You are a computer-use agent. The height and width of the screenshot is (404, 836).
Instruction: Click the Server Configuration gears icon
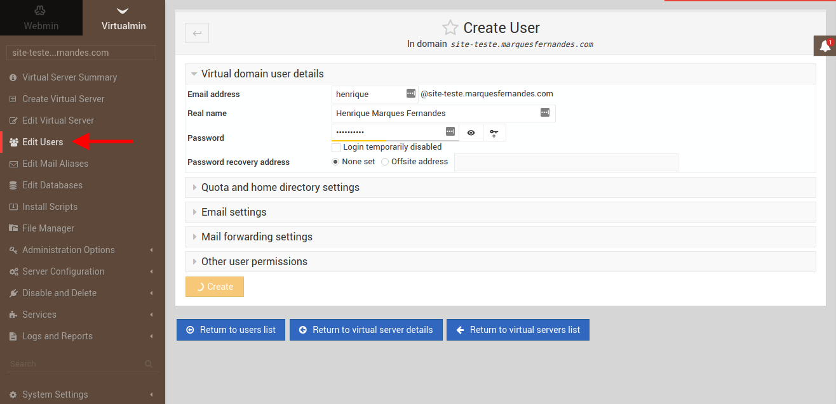(13, 271)
